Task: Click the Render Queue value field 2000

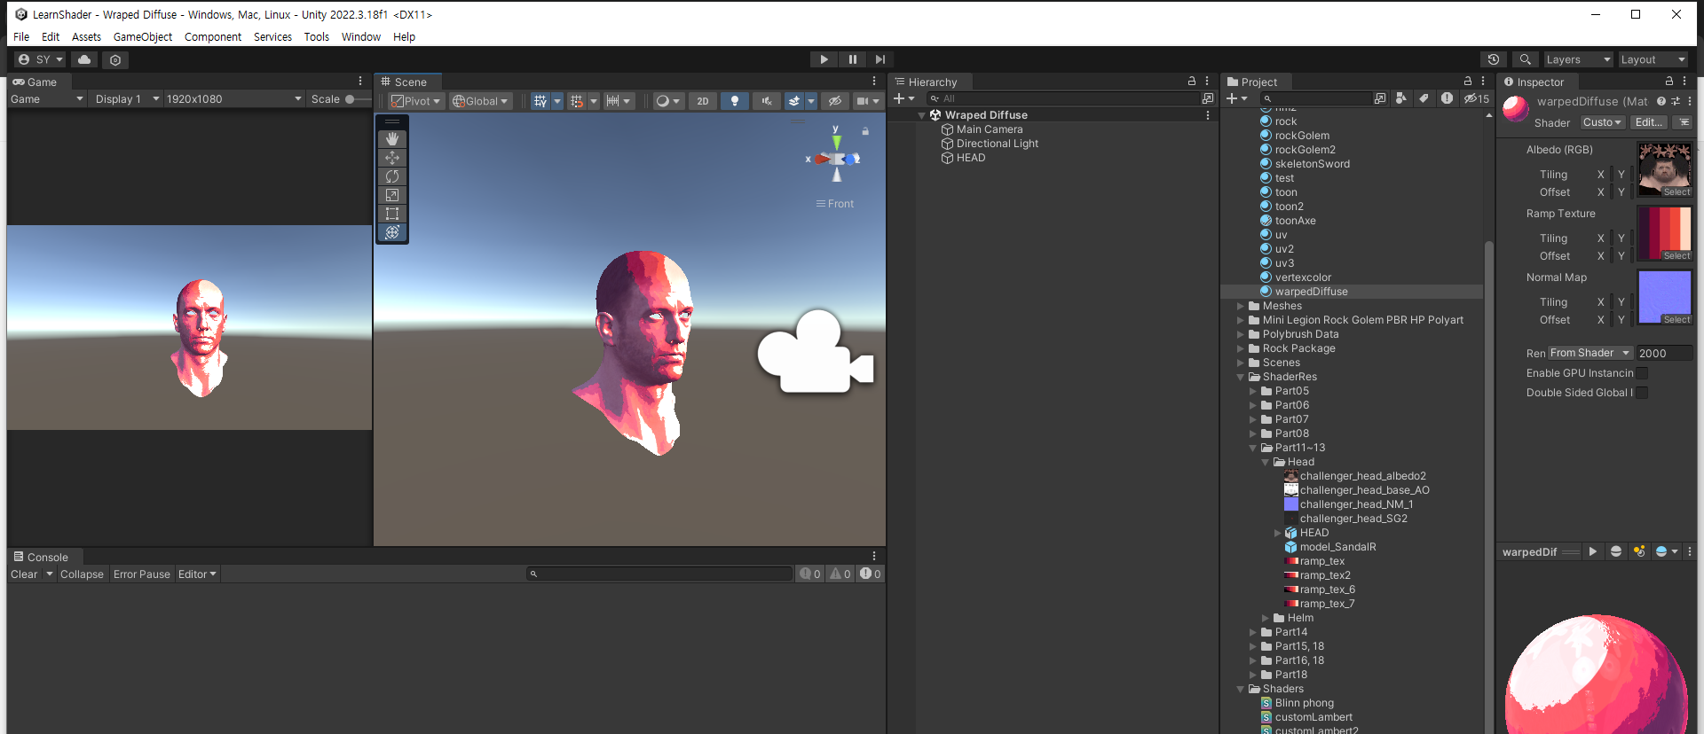Action: pos(1664,353)
